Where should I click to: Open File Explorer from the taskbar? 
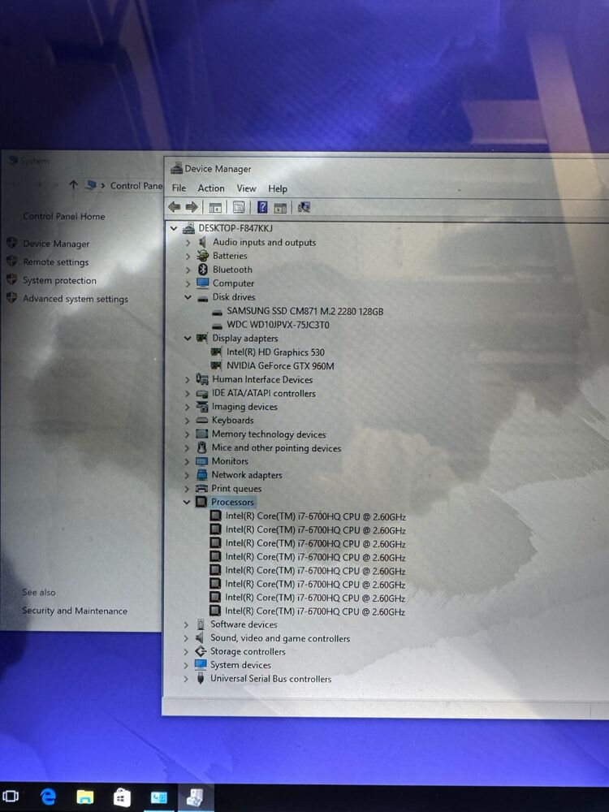click(x=85, y=797)
